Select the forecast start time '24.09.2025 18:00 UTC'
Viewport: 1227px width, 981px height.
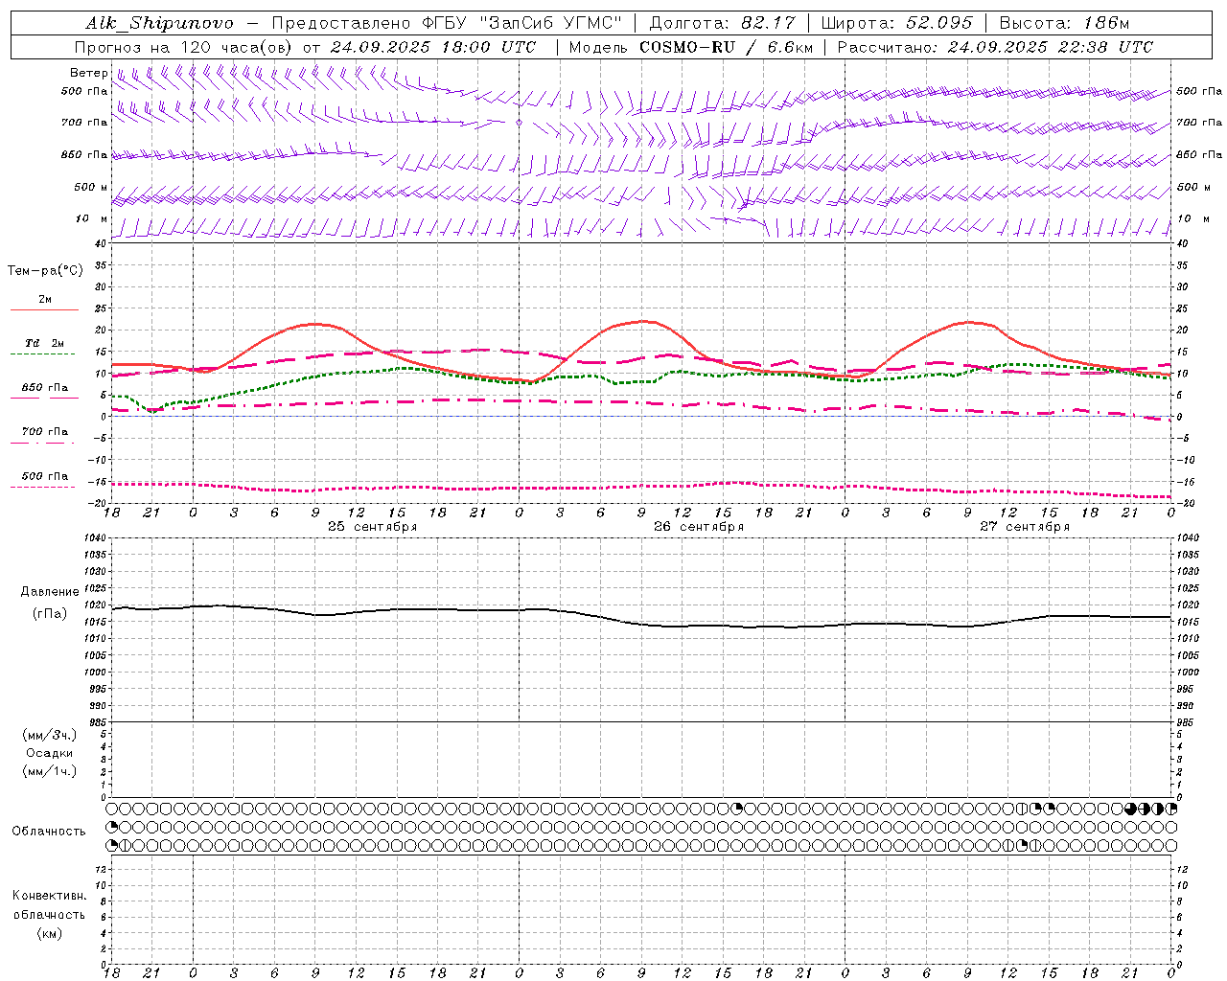[x=433, y=47]
